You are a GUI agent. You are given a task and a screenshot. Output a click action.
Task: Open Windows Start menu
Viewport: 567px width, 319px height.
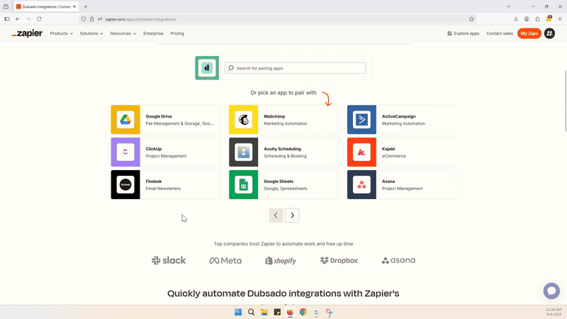pyautogui.click(x=238, y=312)
